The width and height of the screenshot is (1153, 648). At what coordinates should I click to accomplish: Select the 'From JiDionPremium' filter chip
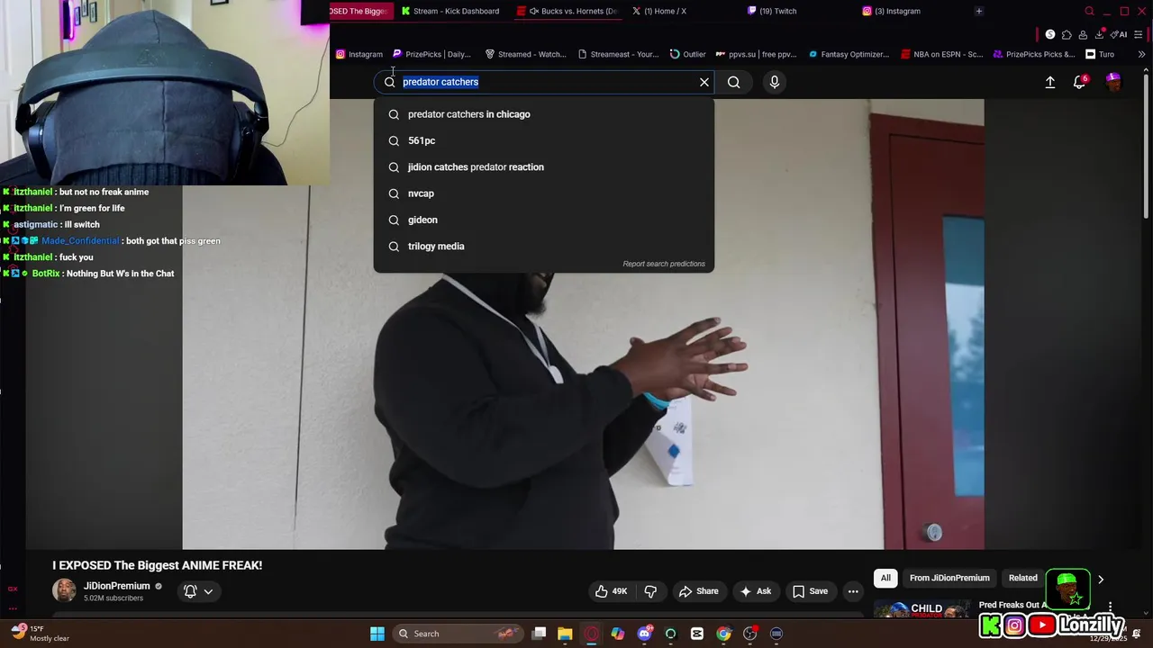(949, 578)
